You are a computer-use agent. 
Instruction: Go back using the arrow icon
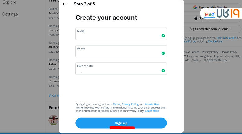point(64,4)
